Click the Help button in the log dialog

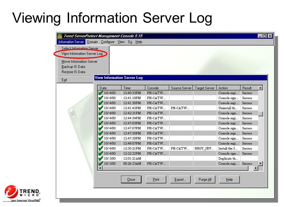tap(229, 180)
